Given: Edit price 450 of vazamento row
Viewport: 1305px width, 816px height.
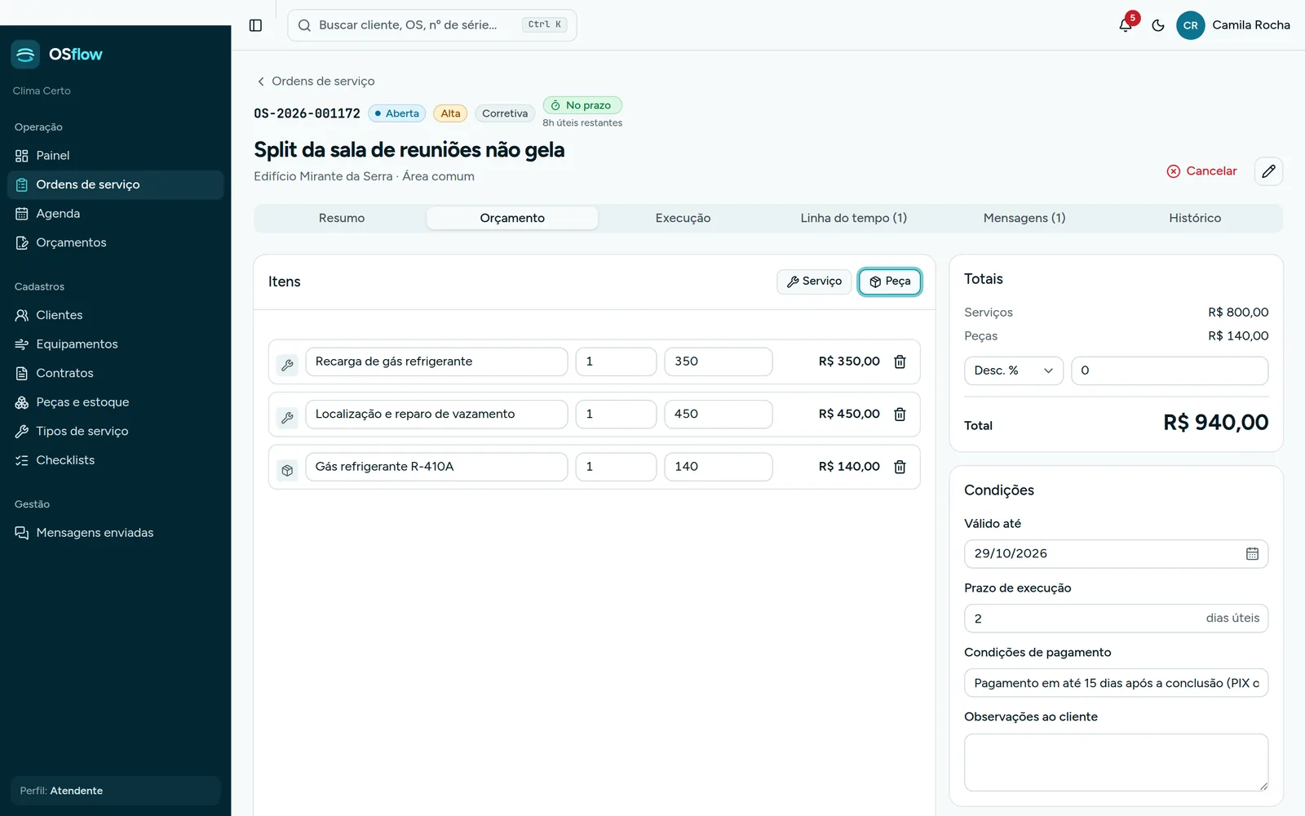Looking at the screenshot, I should tap(718, 415).
